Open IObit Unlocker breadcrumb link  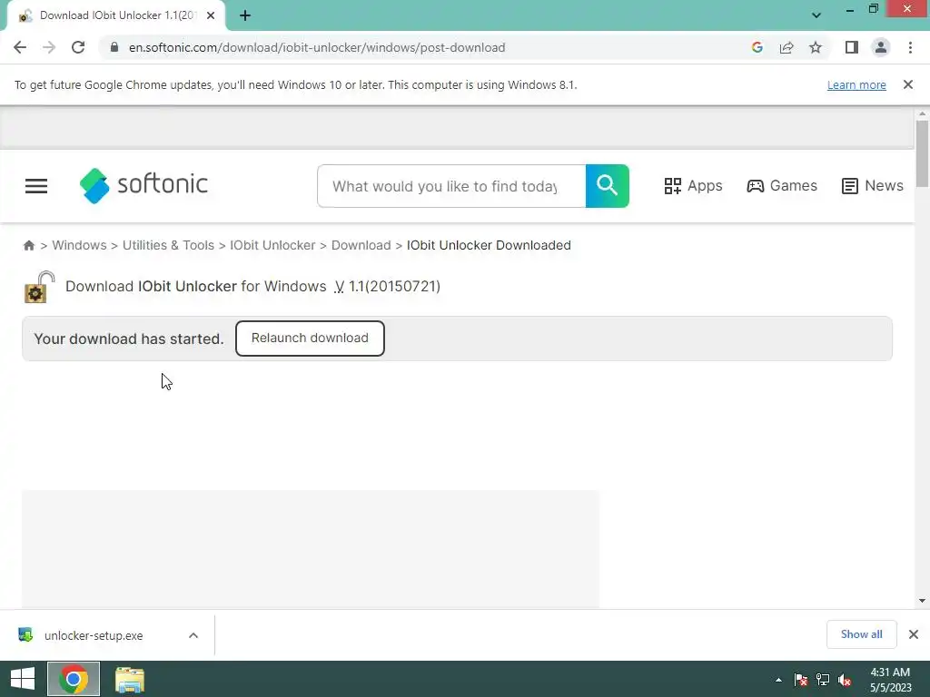pos(272,245)
